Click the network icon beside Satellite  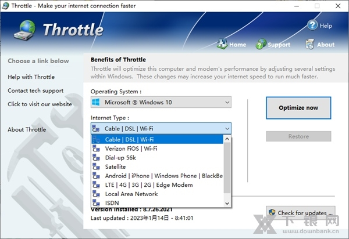[x=96, y=166]
